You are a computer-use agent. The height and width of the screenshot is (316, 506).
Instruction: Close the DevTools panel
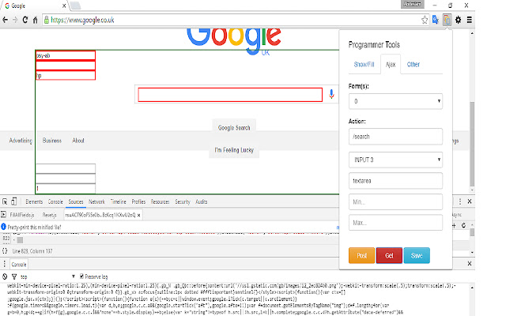470,201
